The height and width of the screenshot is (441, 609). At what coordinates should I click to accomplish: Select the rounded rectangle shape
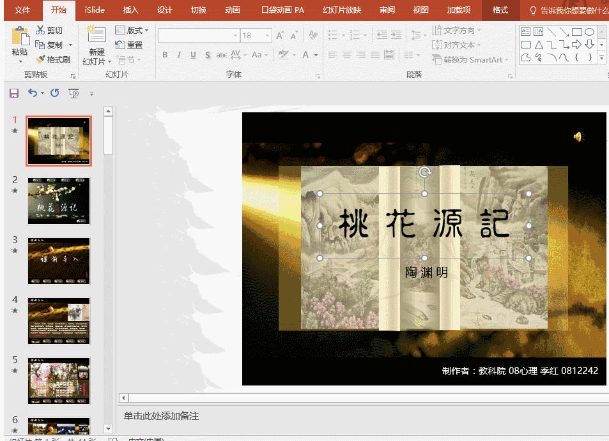(x=525, y=45)
